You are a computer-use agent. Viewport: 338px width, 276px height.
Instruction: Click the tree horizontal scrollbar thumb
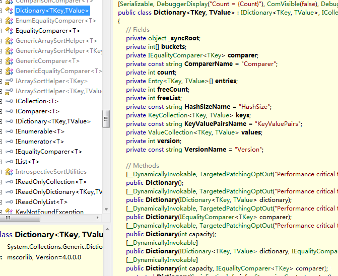click(20, 218)
